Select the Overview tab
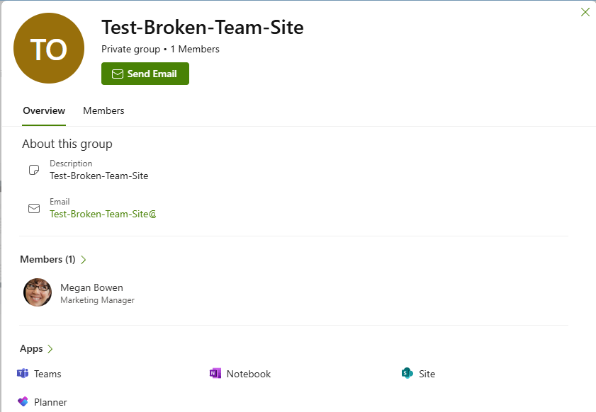This screenshot has height=412, width=596. [44, 110]
